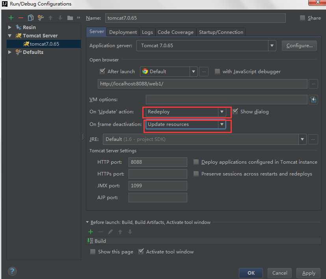Enable with JavaScript debugger checkbox

[x=217, y=71]
